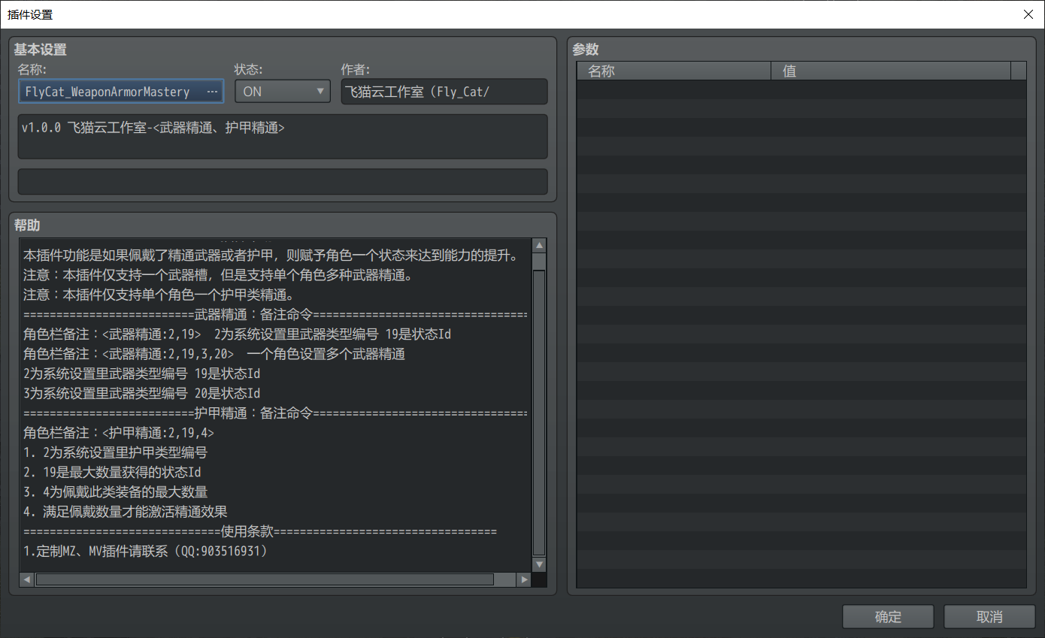1045x638 pixels.
Task: Click the help panel horizontal scrollbar thumb
Action: [x=265, y=579]
